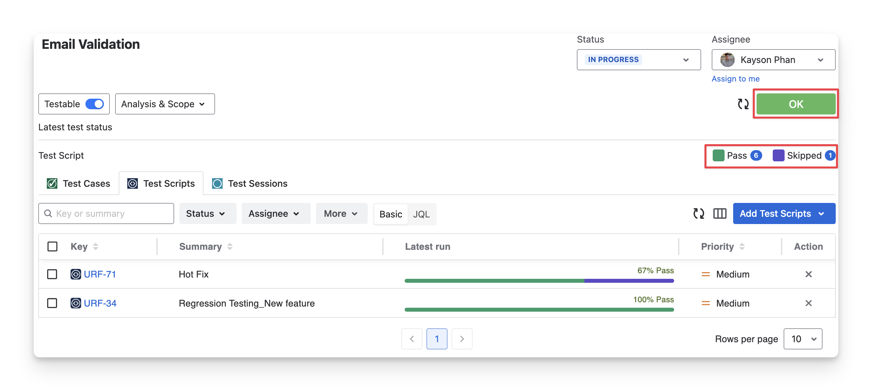This screenshot has width=872, height=391.
Task: Focus the Key or summary search field
Action: point(112,213)
